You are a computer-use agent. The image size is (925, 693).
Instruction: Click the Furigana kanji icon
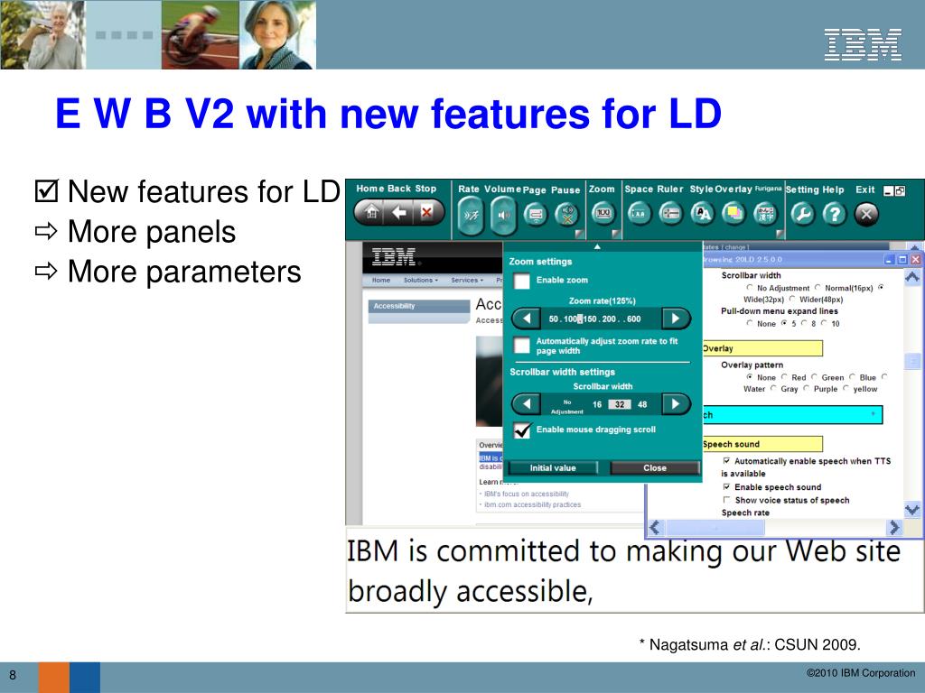coord(766,213)
